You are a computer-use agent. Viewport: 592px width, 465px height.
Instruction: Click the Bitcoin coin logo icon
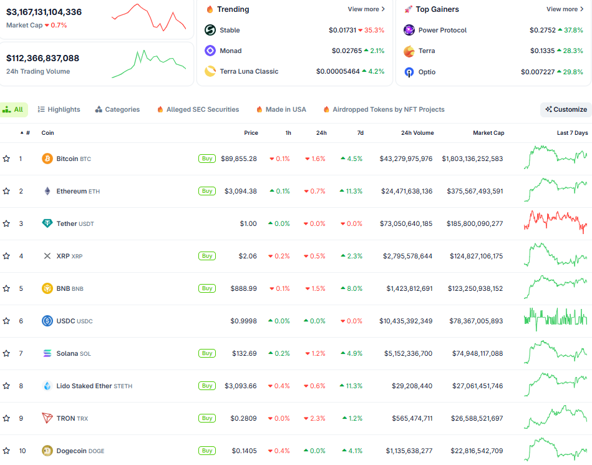click(x=47, y=159)
